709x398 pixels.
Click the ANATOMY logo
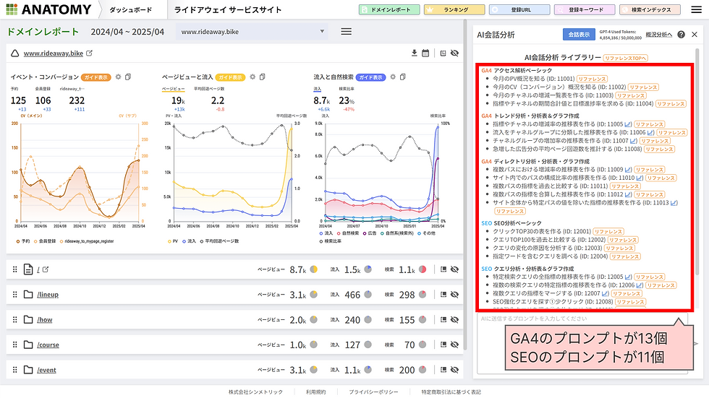48,9
